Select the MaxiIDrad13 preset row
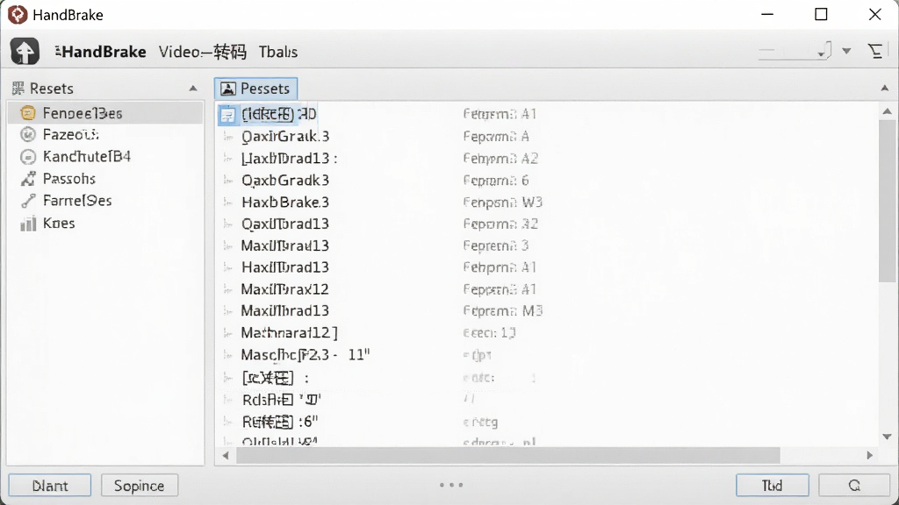The height and width of the screenshot is (505, 899). click(548, 245)
